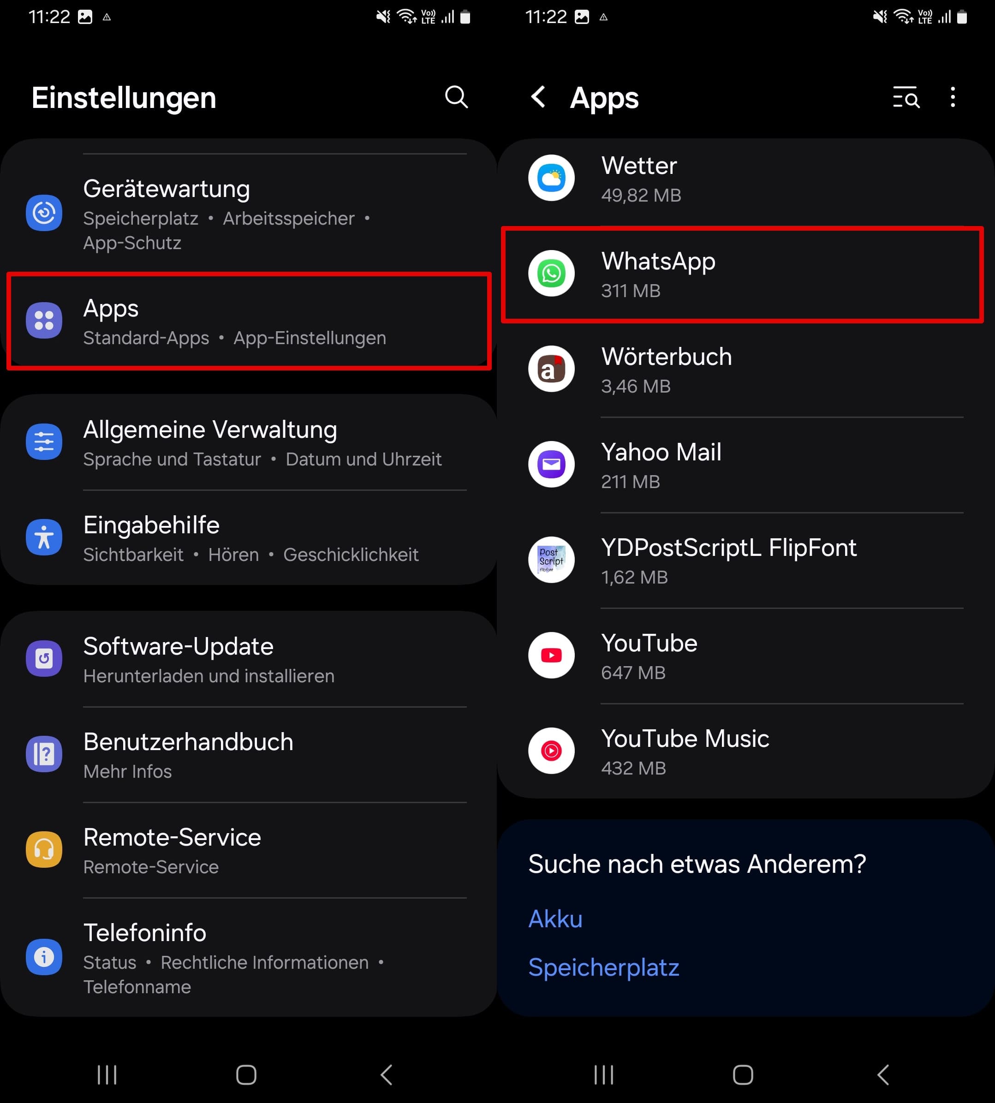Go back from the Apps screen
The width and height of the screenshot is (995, 1103).
point(538,97)
